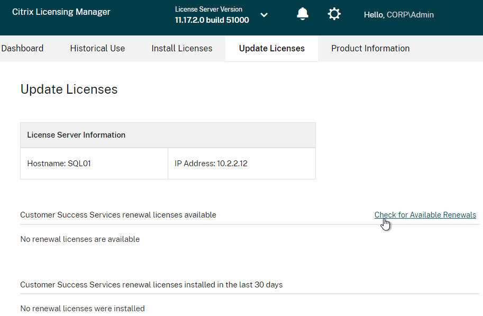
Task: Select the IP Address 10.2.2.12 cell
Action: (241, 164)
